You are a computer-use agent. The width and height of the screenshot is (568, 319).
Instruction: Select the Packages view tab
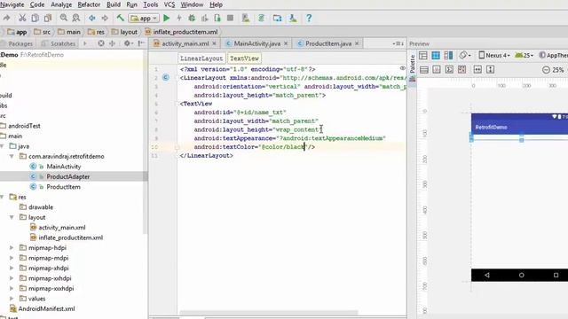[17, 43]
